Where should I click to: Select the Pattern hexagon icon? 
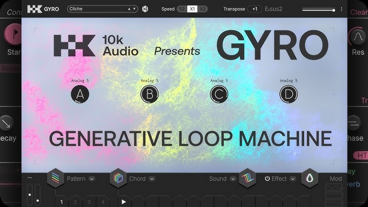(x=55, y=178)
